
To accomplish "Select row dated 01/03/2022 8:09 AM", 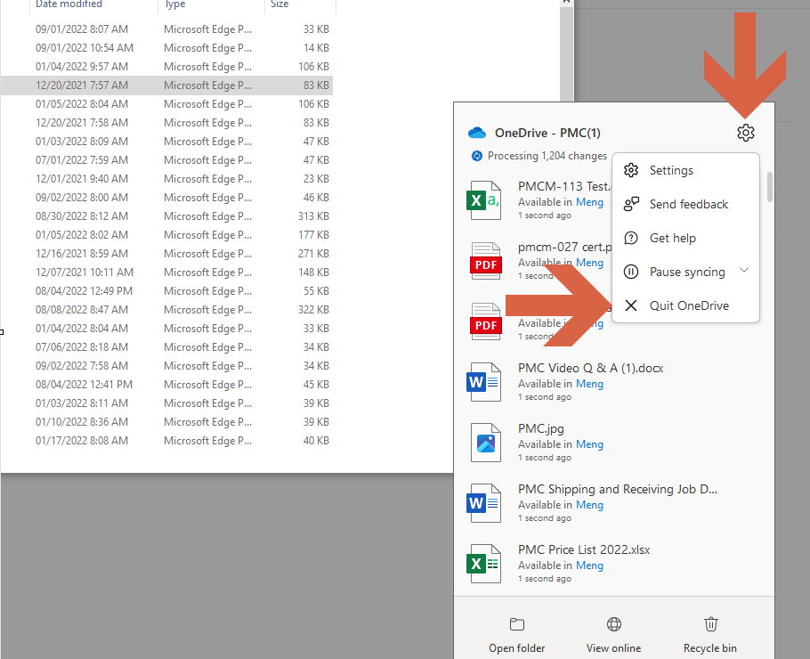I will point(166,141).
